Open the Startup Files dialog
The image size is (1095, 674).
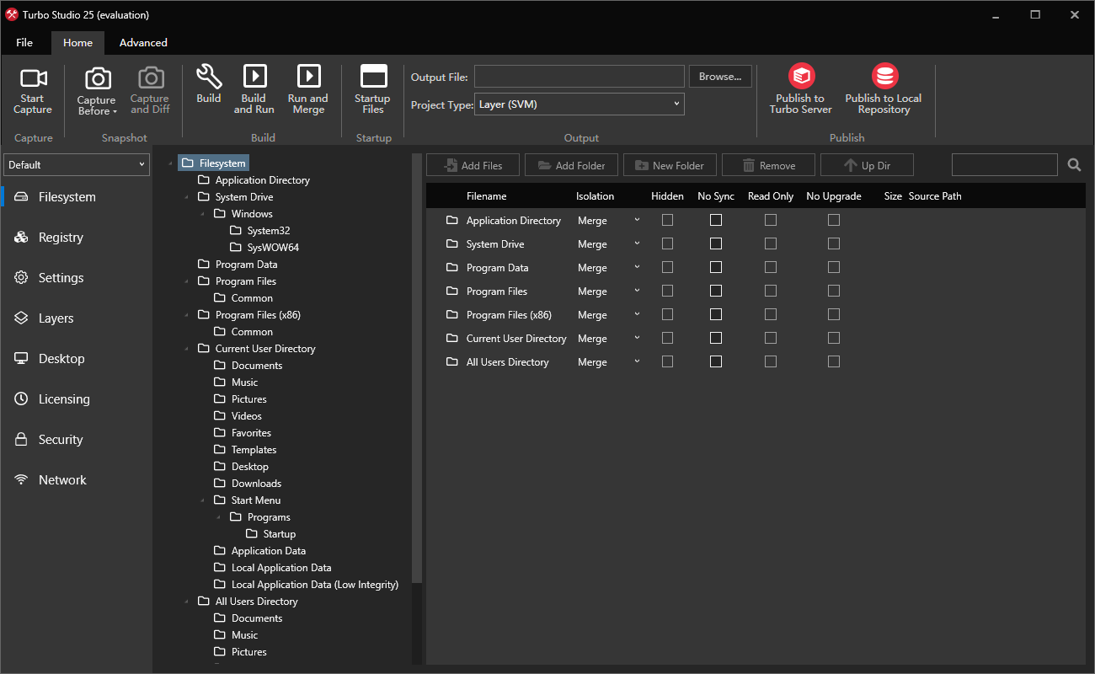pyautogui.click(x=373, y=90)
